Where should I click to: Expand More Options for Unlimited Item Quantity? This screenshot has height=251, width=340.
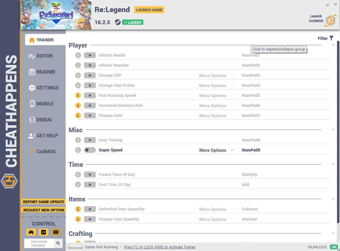click(216, 209)
